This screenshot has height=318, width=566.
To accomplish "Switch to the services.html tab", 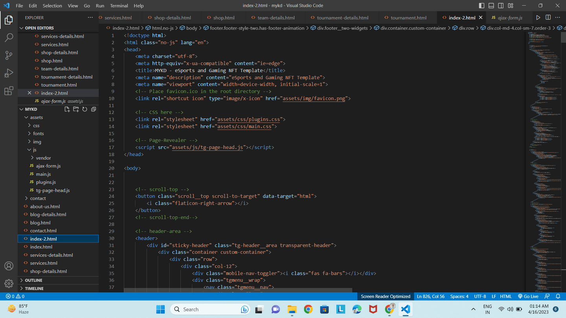I will [x=118, y=18].
